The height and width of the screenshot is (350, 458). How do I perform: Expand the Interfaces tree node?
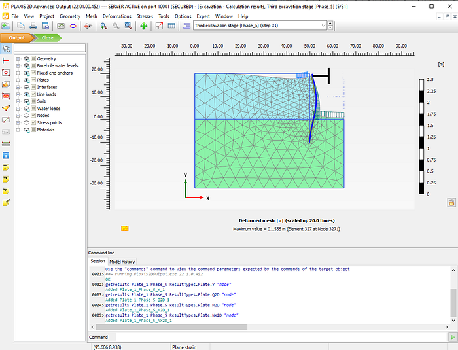tap(18, 87)
